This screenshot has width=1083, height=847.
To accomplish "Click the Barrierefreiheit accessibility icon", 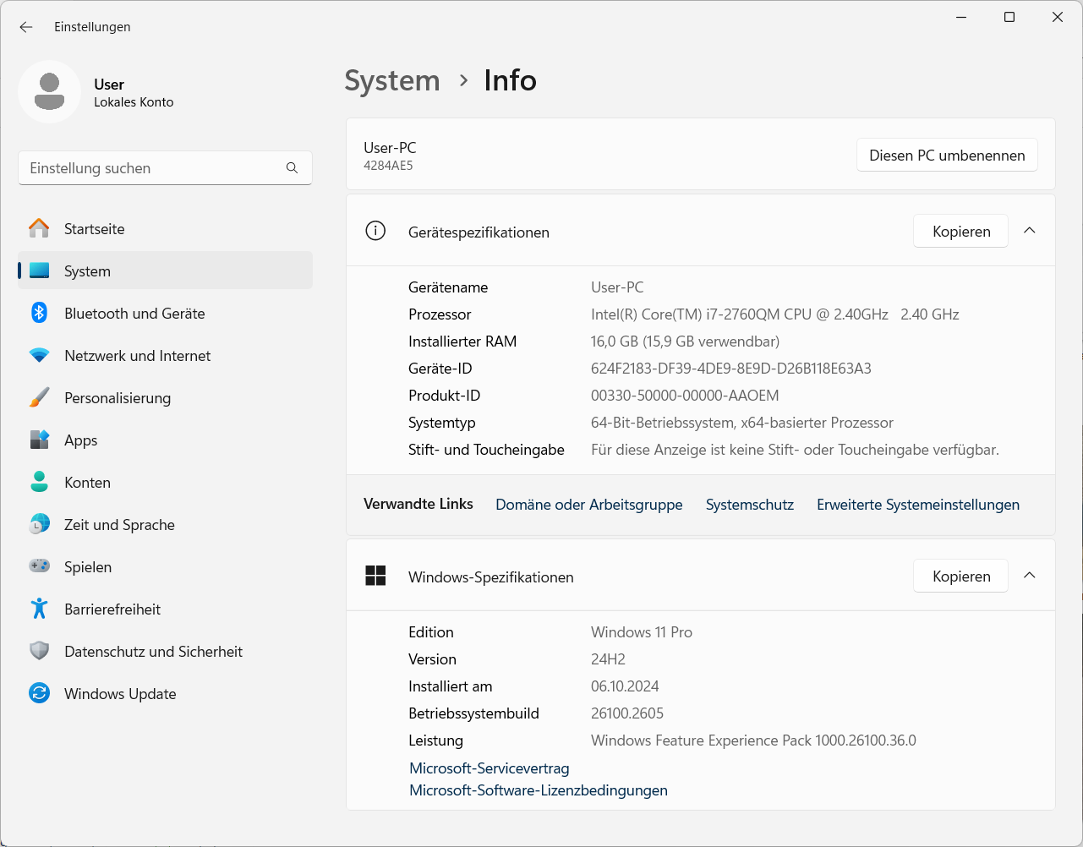I will (39, 609).
